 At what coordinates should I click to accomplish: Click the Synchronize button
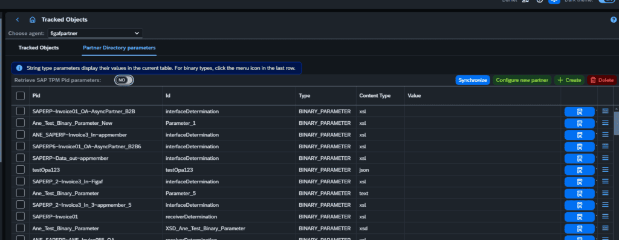click(473, 80)
